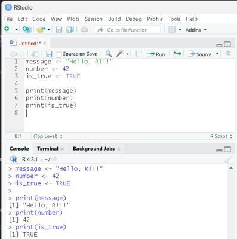The height and width of the screenshot is (239, 237).
Task: Click editor line 1 message assignment code
Action: [x=69, y=62]
